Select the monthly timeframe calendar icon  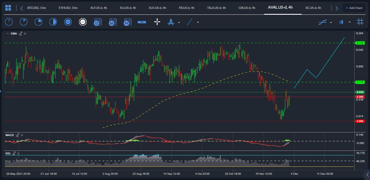(x=128, y=22)
